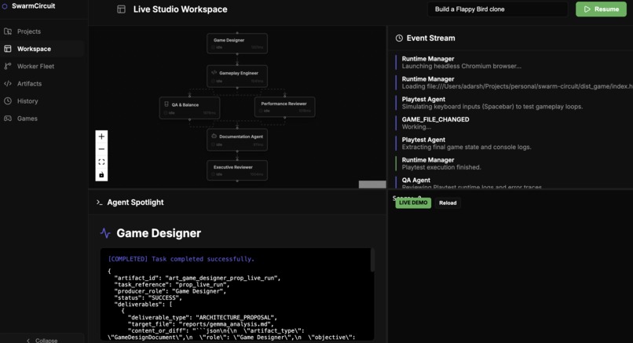Select the Documentation Agent node
Viewport: 633px width, 343px height.
pos(237,140)
